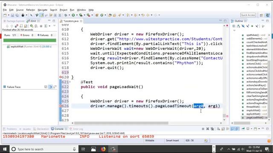Open the JUnit view menu triangle

[54, 26]
